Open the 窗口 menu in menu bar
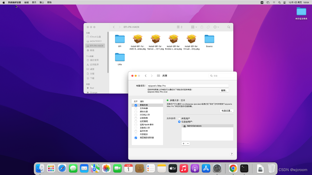Viewport: 312px width, 175px height. 42,2
